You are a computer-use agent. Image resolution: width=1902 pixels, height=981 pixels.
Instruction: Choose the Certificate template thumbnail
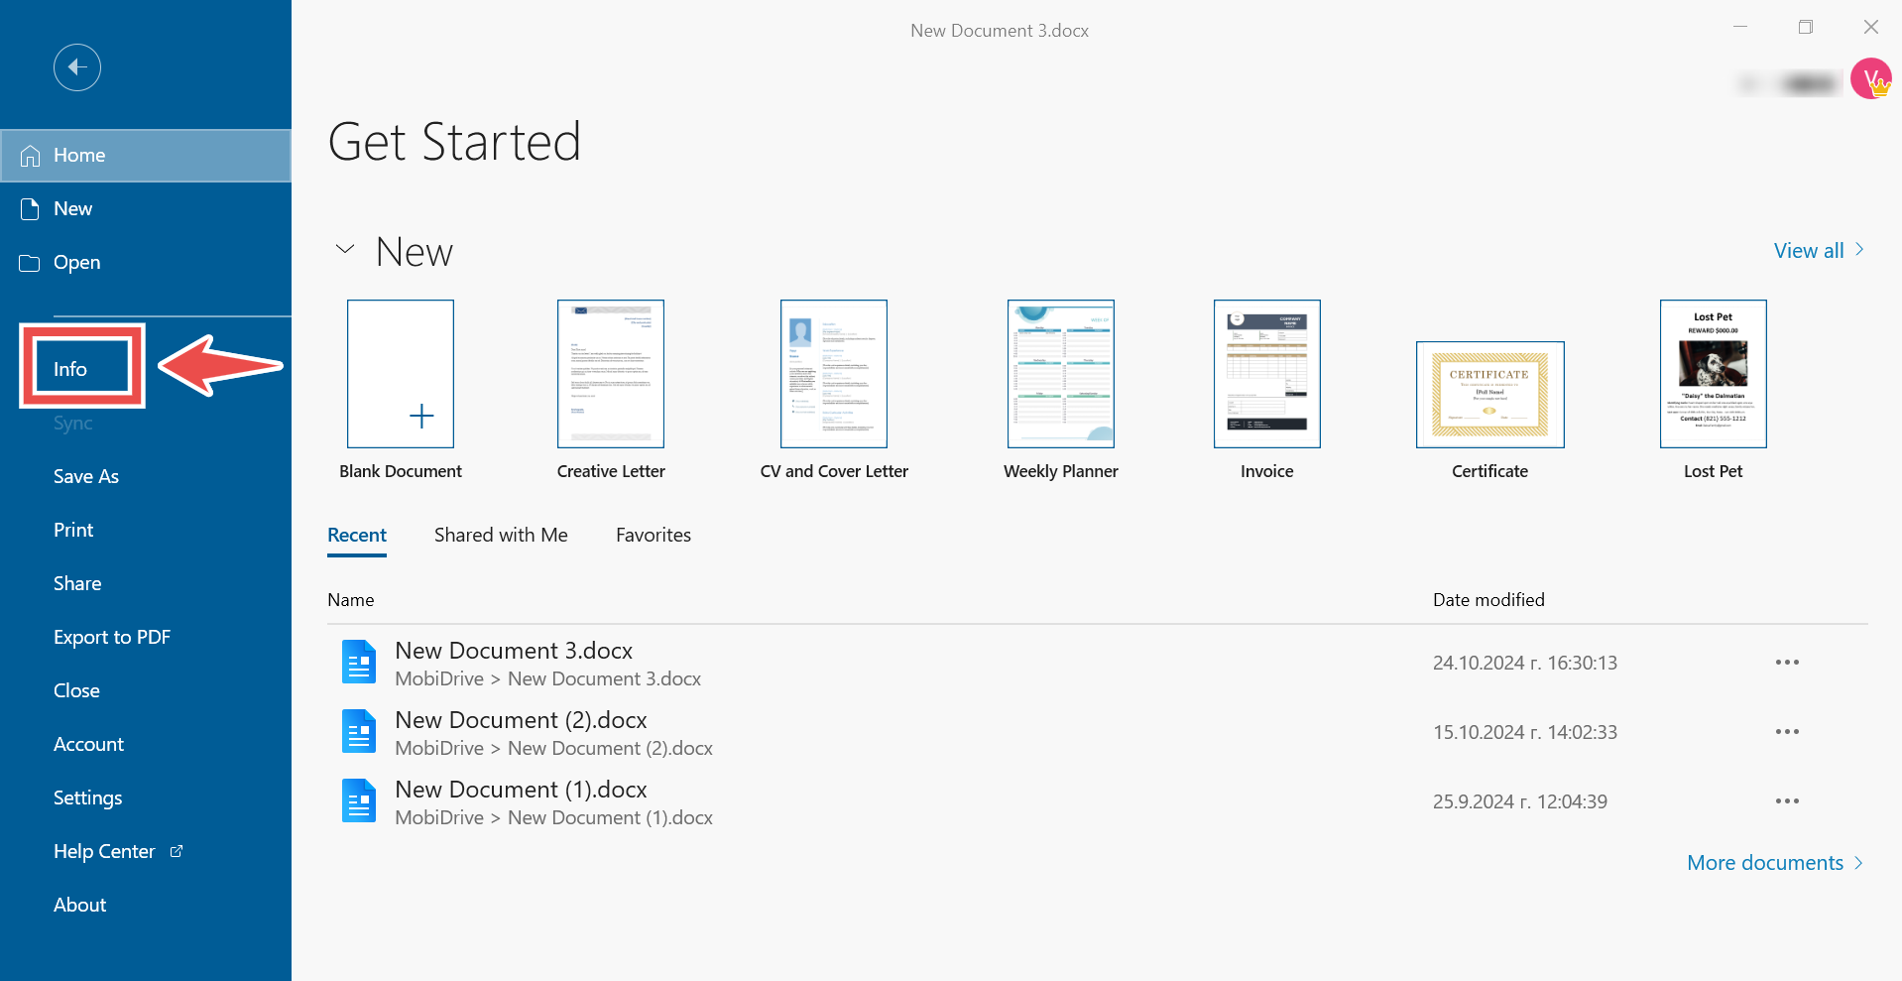1490,395
